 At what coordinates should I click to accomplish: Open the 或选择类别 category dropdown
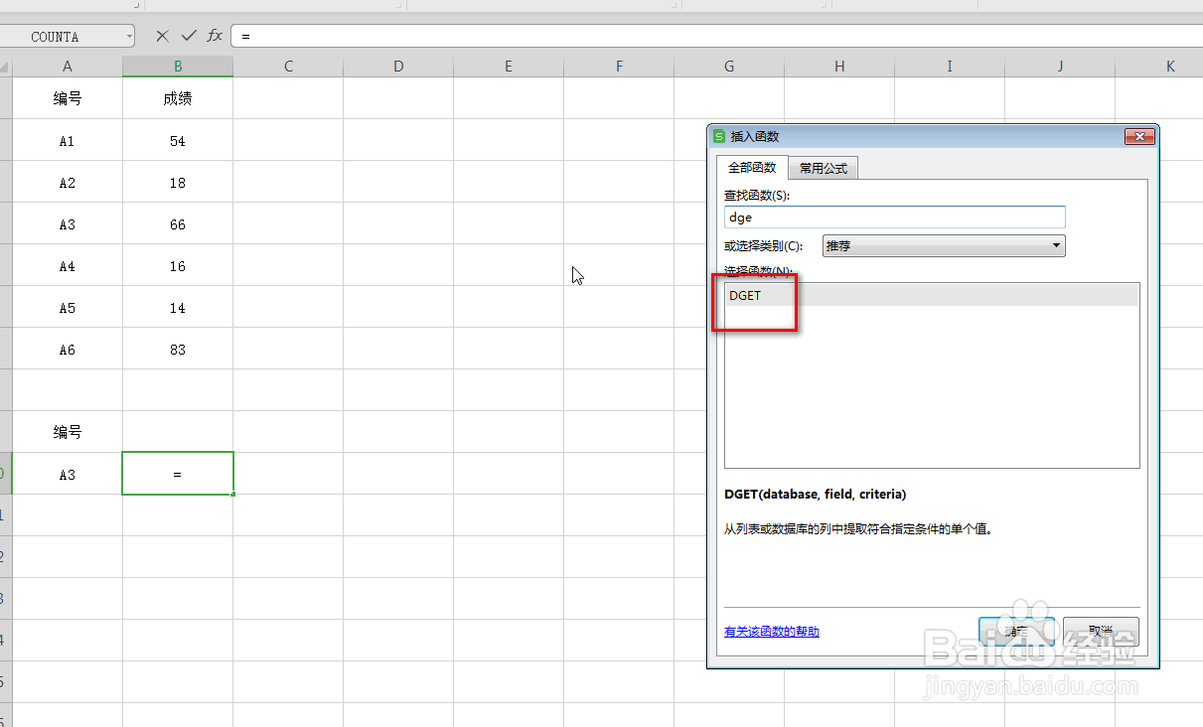click(944, 245)
